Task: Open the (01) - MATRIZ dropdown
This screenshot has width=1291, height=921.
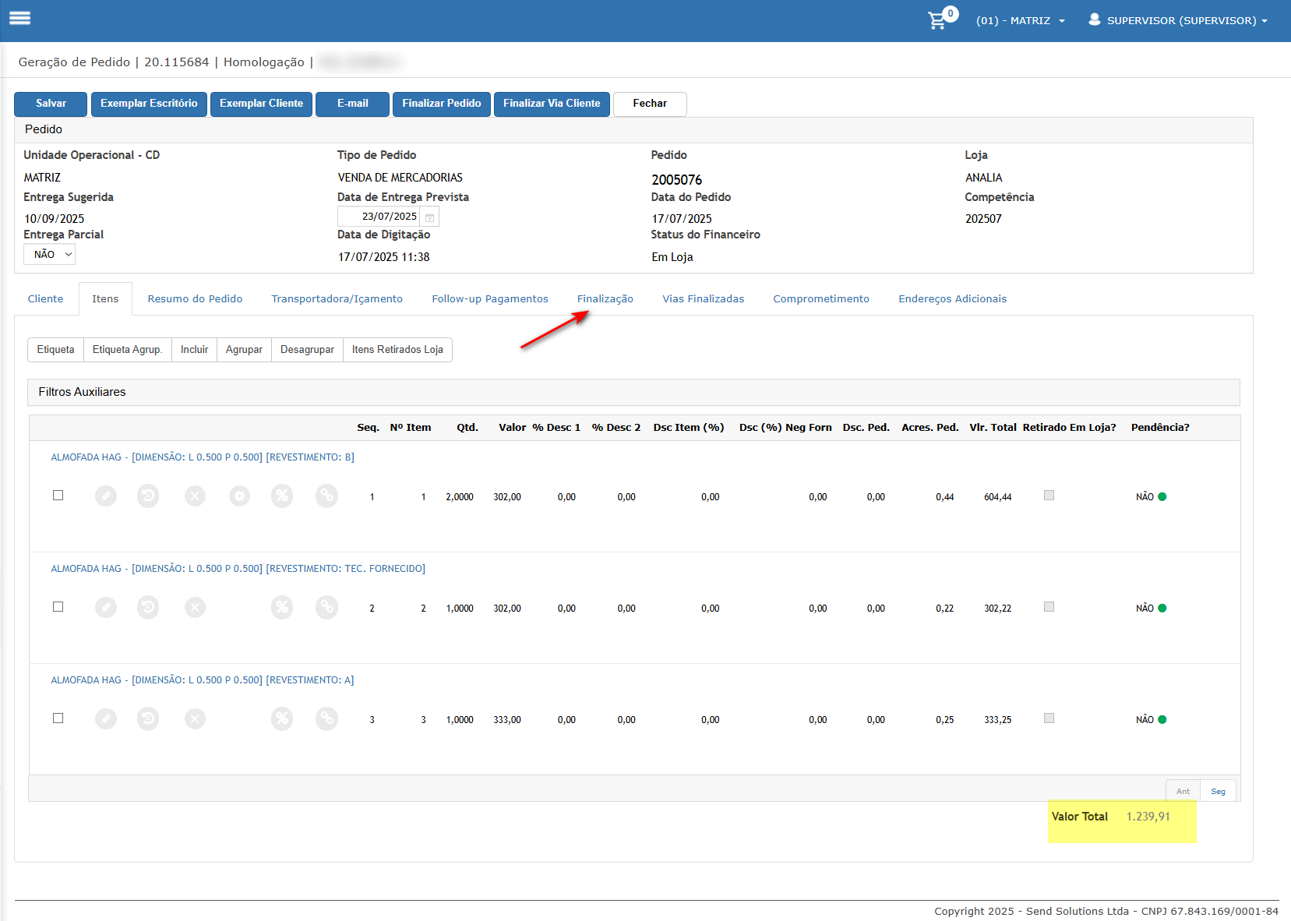Action: click(1020, 21)
